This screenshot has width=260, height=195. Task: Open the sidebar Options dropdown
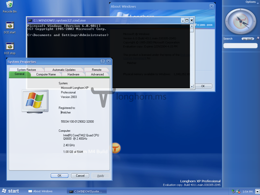click(252, 2)
